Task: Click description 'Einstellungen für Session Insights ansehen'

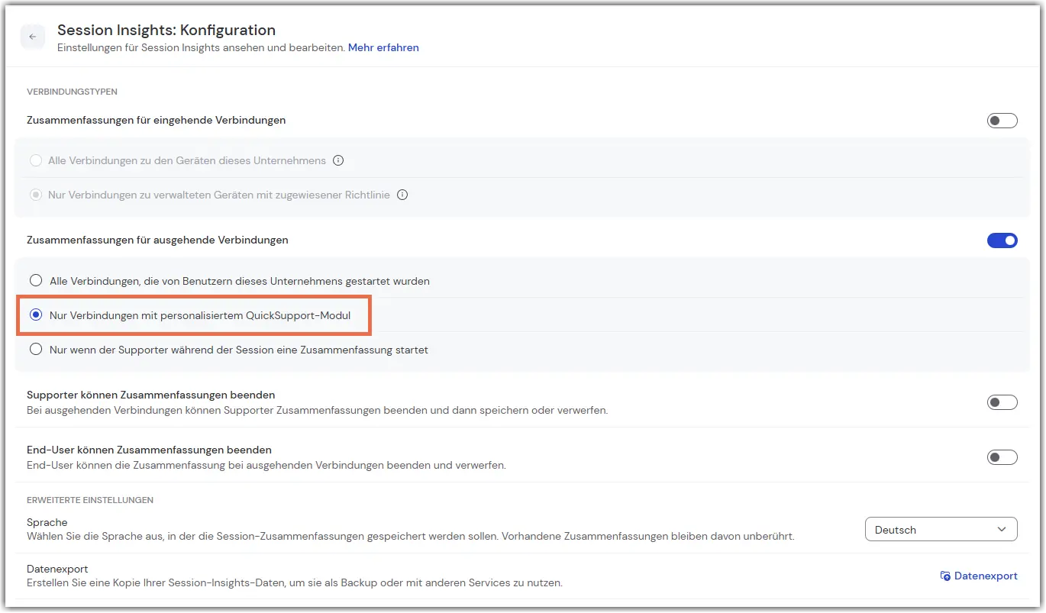Action: coord(201,47)
